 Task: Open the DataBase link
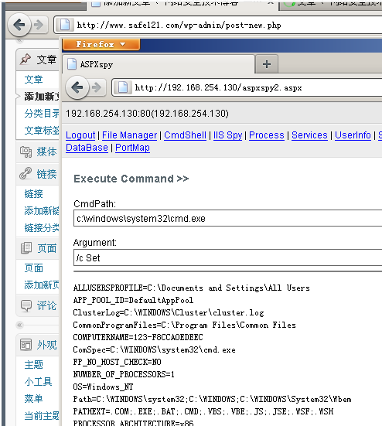[87, 148]
